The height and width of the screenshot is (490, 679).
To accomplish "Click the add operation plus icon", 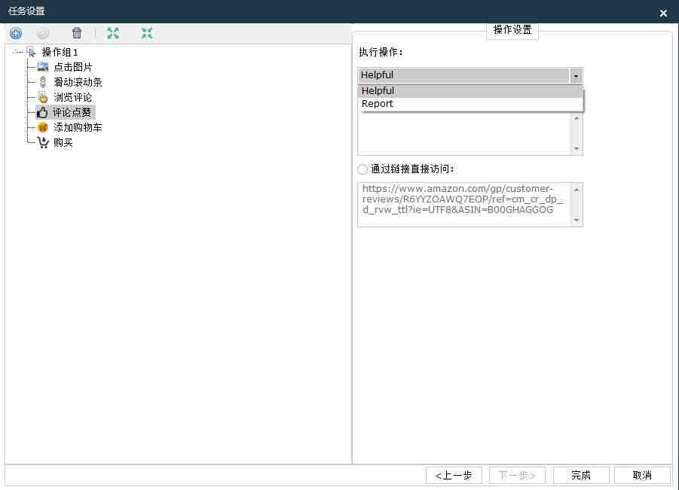I will click(x=16, y=33).
